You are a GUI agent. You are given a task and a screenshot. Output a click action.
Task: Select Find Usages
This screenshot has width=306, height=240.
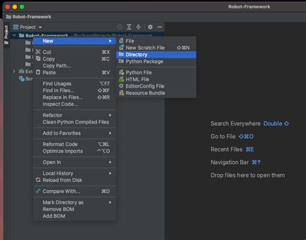(74, 83)
